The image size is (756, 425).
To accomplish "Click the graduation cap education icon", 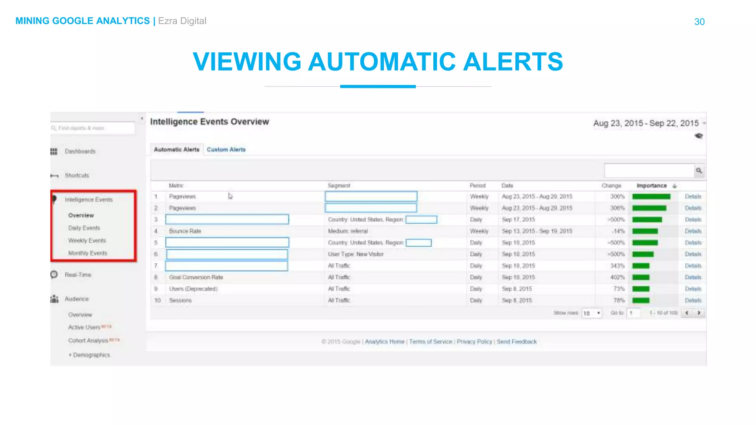I will (x=699, y=136).
